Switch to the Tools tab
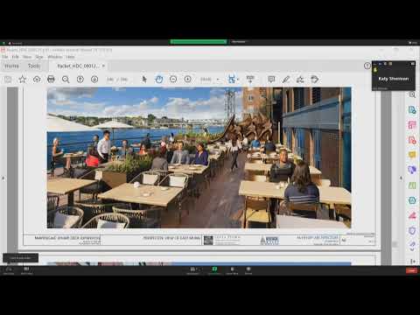420x315 pixels. coord(34,66)
